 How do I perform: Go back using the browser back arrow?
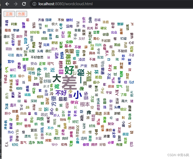(x=7, y=4)
